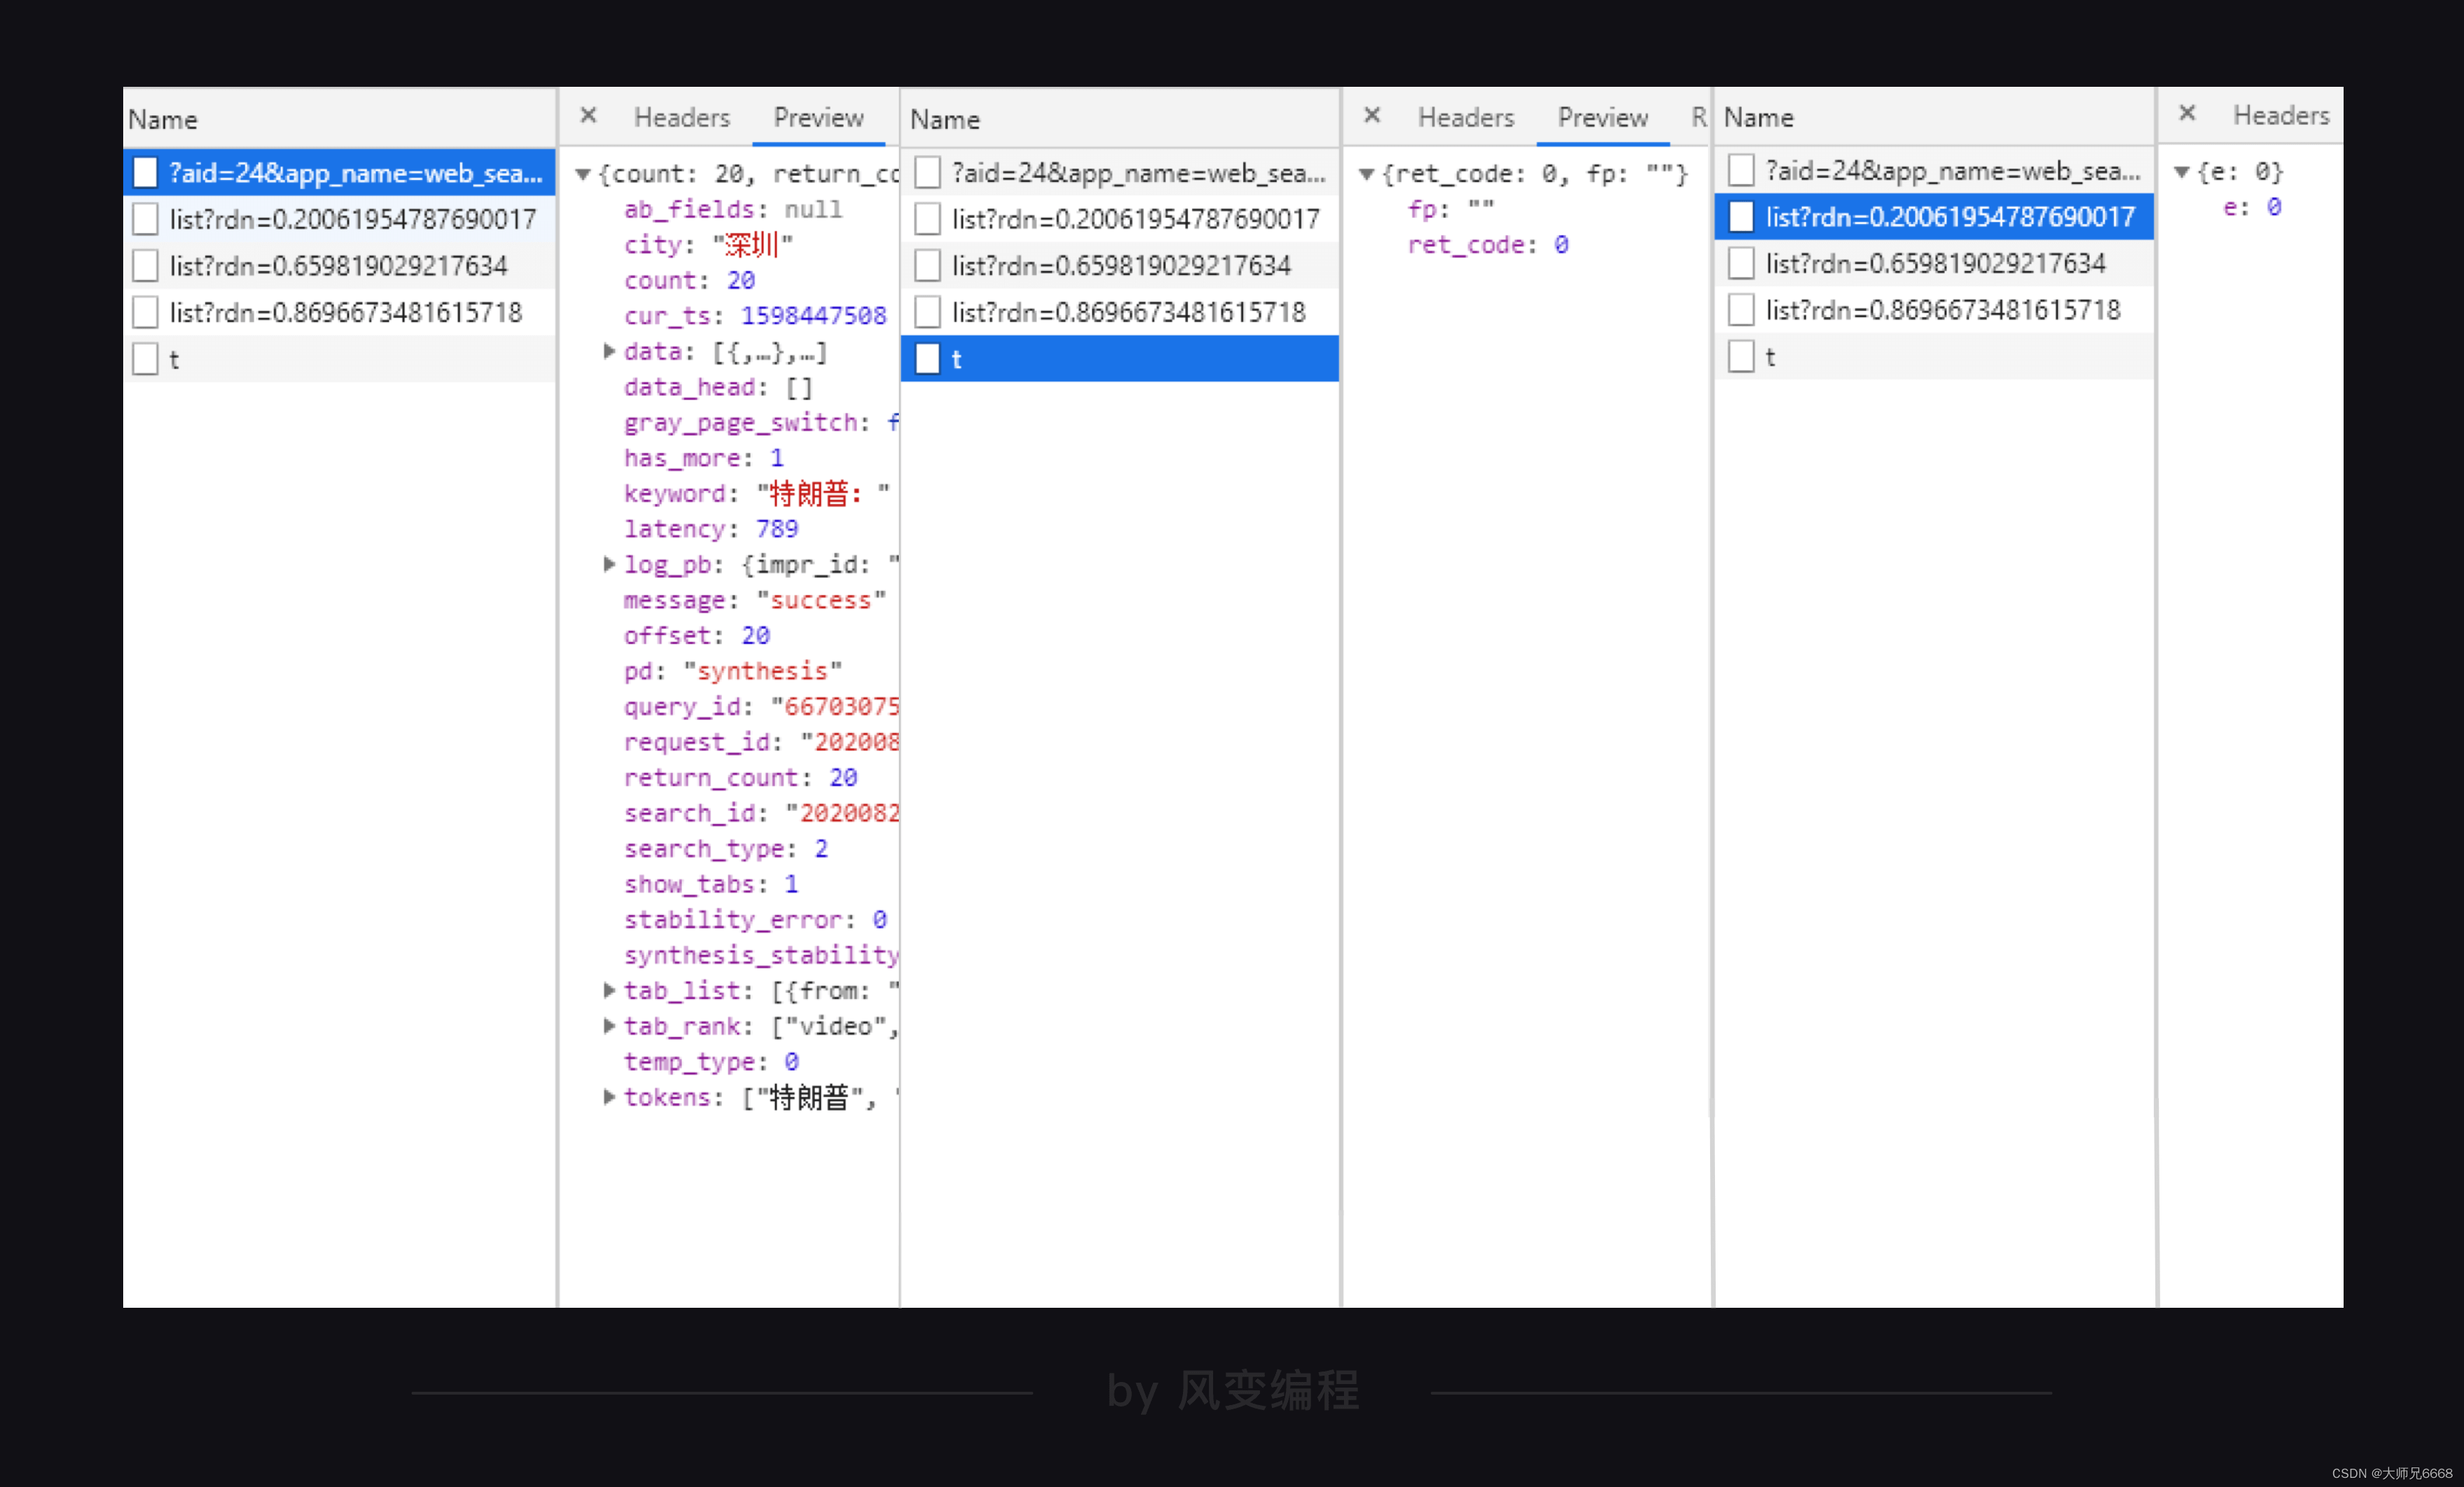The height and width of the screenshot is (1487, 2464).
Task: Click the ret_code: 0 child line
Action: (x=1488, y=245)
